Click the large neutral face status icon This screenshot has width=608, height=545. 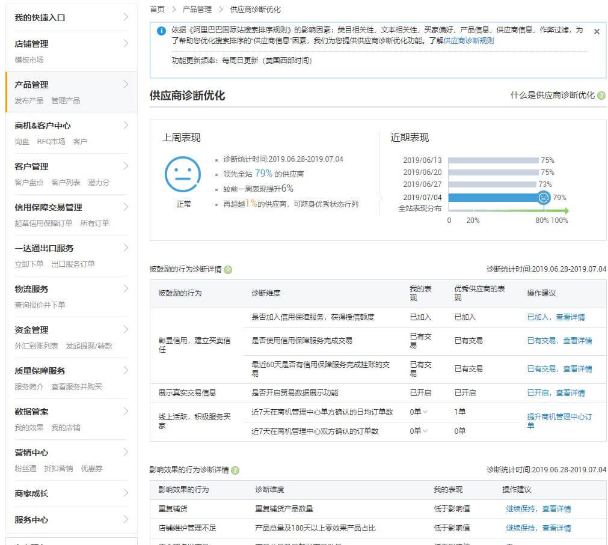coord(182,175)
